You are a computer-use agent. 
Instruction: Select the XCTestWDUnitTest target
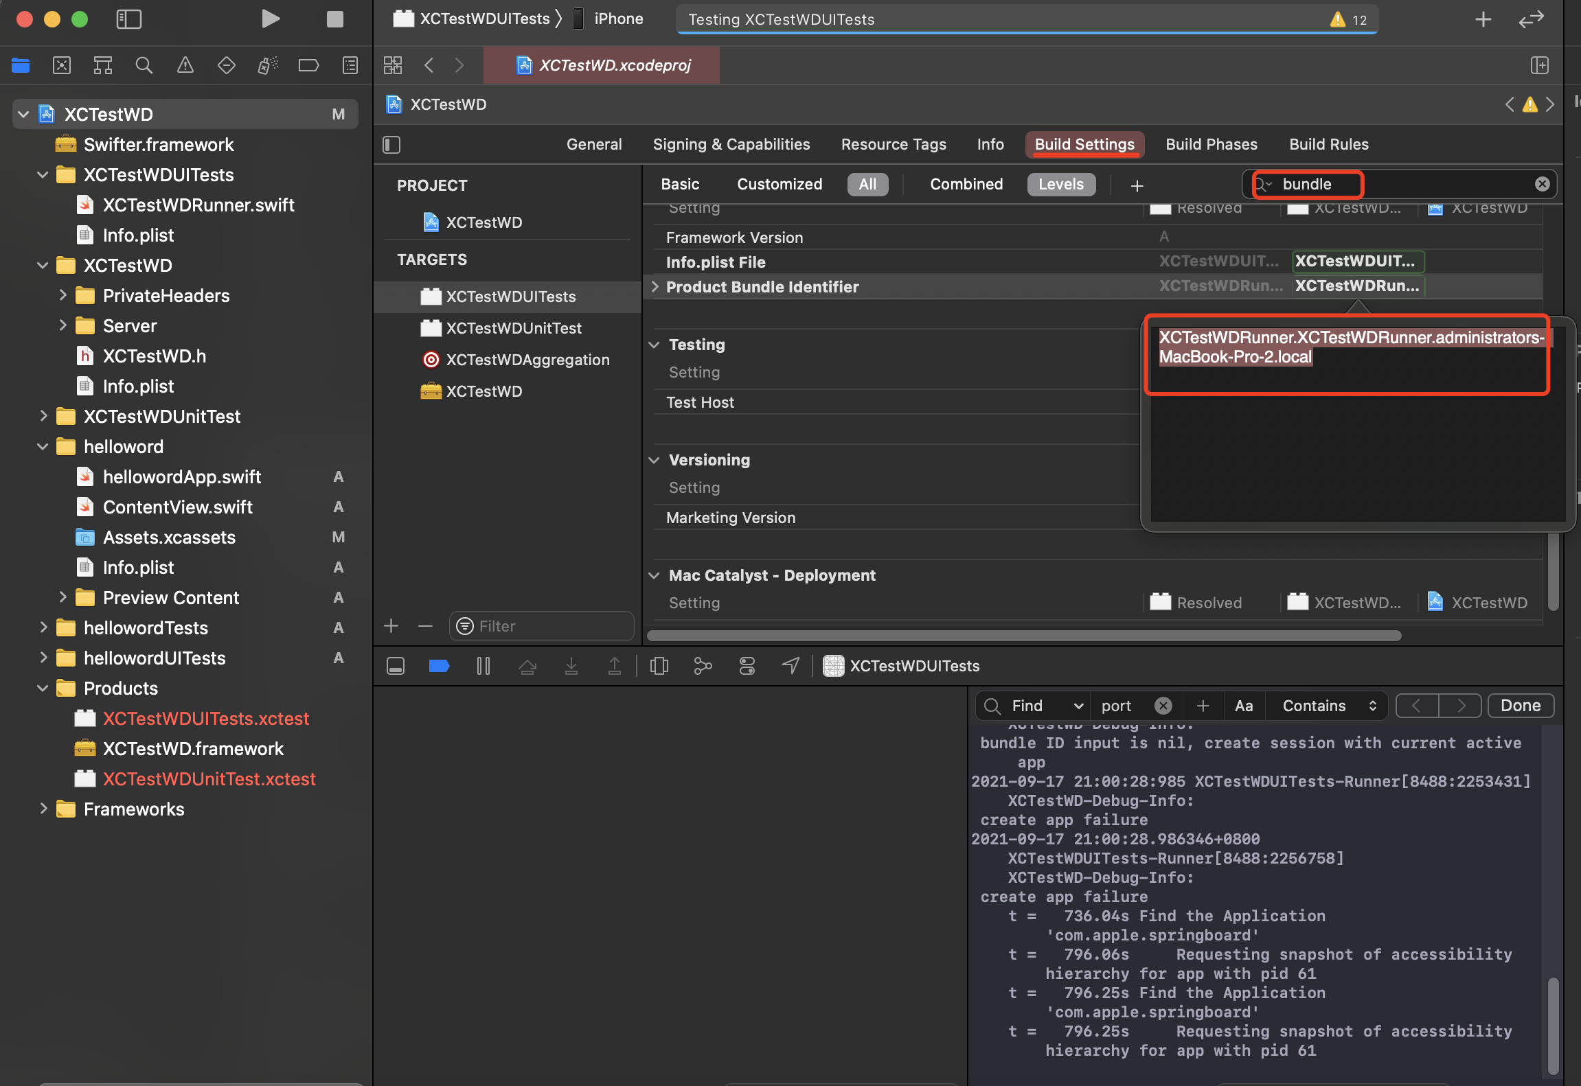[x=513, y=328]
